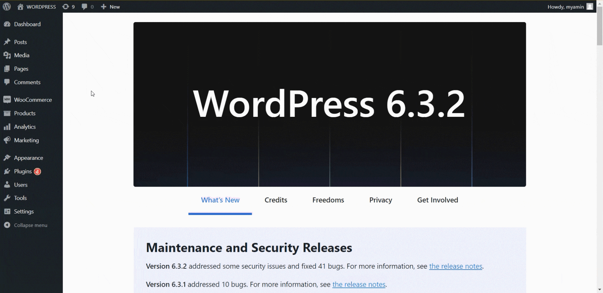
Task: Open the Freedoms tab
Action: 328,200
